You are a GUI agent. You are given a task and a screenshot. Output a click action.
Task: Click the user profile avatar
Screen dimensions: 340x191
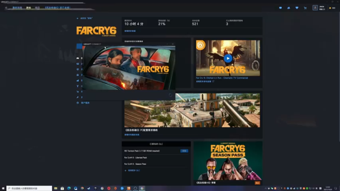coord(315,8)
